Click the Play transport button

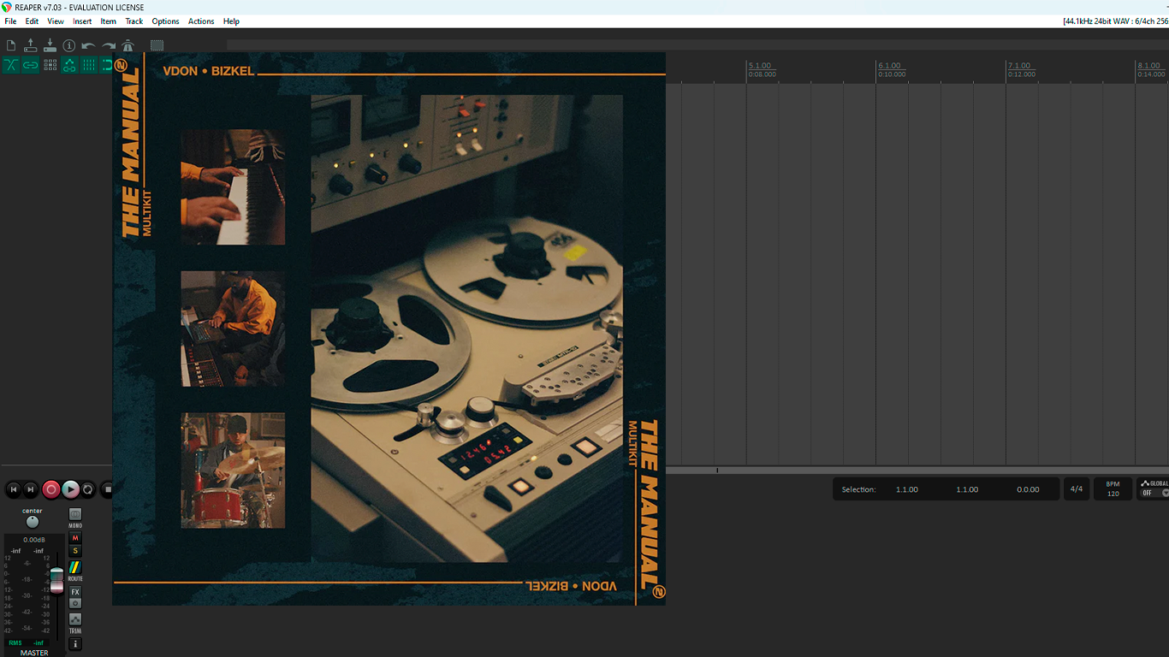coord(71,489)
